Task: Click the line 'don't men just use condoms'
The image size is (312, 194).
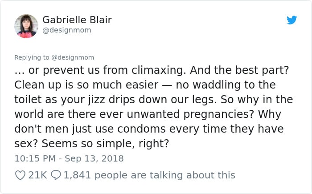Action: pyautogui.click(x=90, y=129)
